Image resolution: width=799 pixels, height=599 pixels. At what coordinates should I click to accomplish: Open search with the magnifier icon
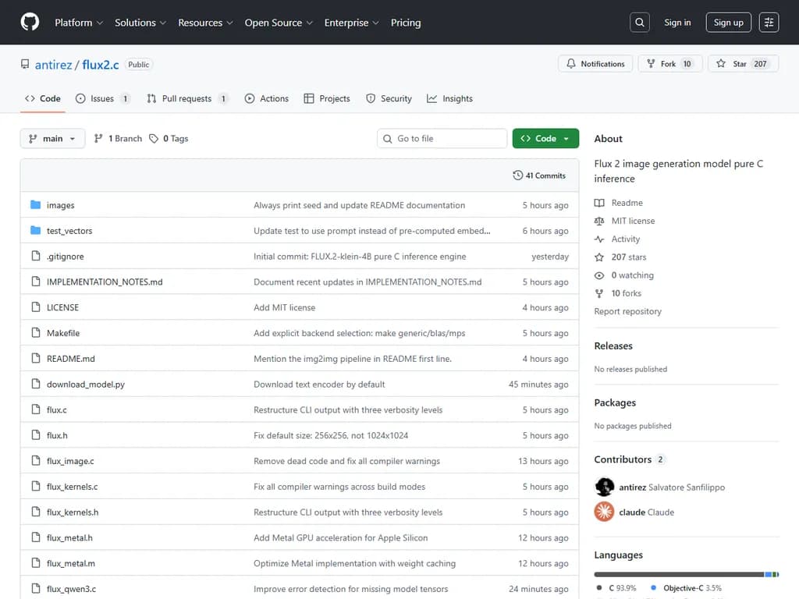640,23
